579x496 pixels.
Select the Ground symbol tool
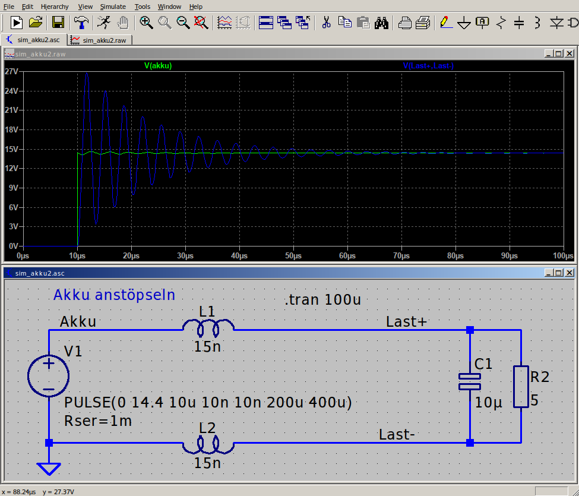(464, 23)
